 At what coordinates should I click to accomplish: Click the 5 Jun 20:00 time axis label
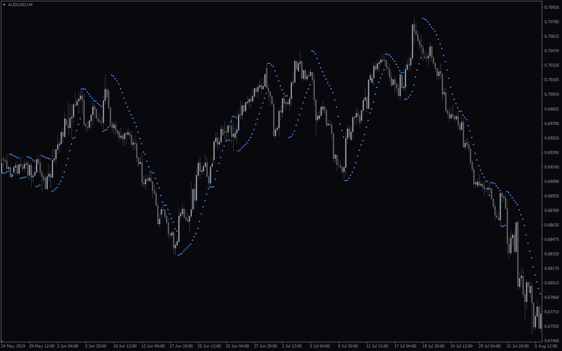pyautogui.click(x=96, y=346)
